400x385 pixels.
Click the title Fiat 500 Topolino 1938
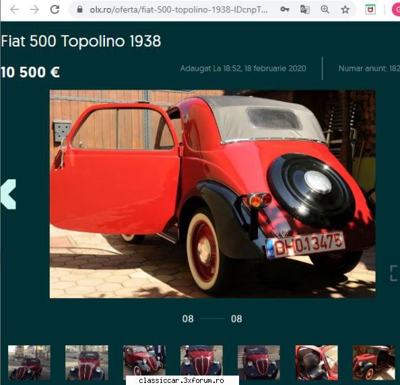pyautogui.click(x=81, y=41)
